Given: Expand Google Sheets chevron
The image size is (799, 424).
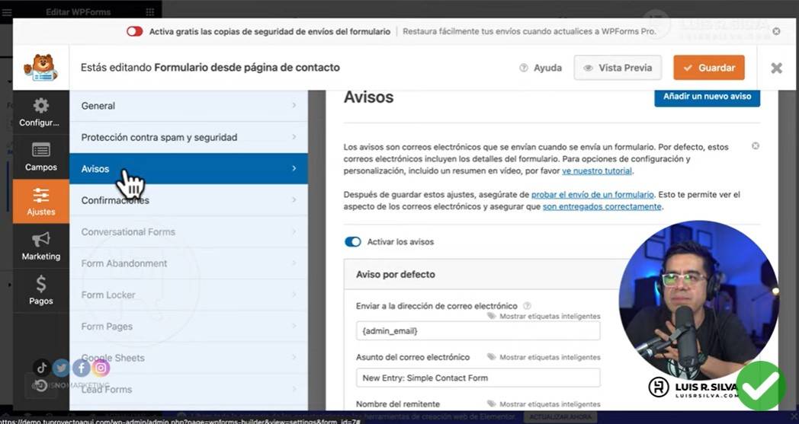Looking at the screenshot, I should coord(294,358).
